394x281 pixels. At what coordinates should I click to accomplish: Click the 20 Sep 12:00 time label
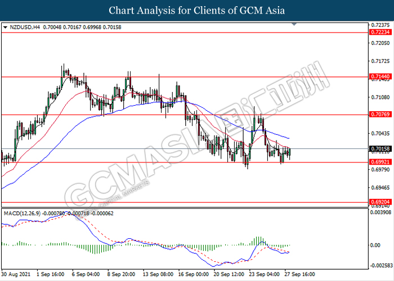pos(229,274)
